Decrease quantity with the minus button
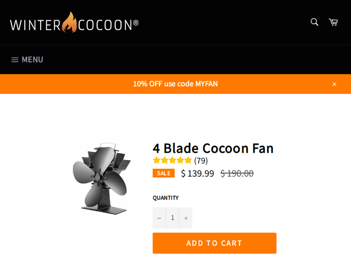 tap(159, 218)
